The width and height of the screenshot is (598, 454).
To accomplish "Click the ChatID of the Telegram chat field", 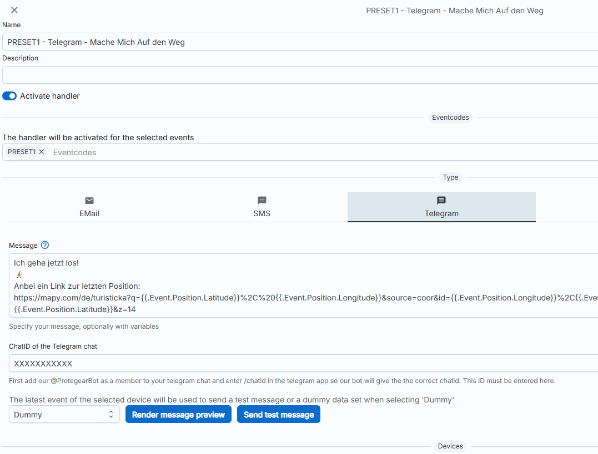I will click(x=300, y=364).
